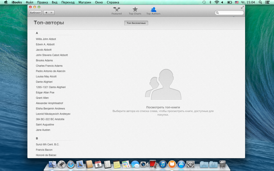The width and height of the screenshot is (274, 171).
Task: Open Notification Center list icon
Action: [x=267, y=2]
